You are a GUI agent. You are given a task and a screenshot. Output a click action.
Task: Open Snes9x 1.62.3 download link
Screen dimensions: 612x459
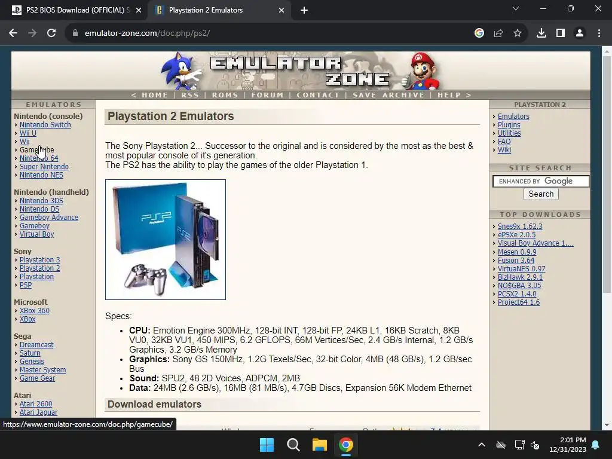click(520, 227)
